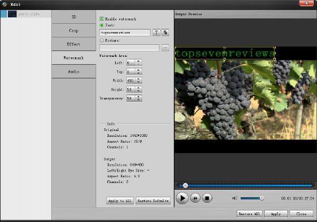Click the watermark text input field
Screen dimensions: 317x222
click(125, 33)
